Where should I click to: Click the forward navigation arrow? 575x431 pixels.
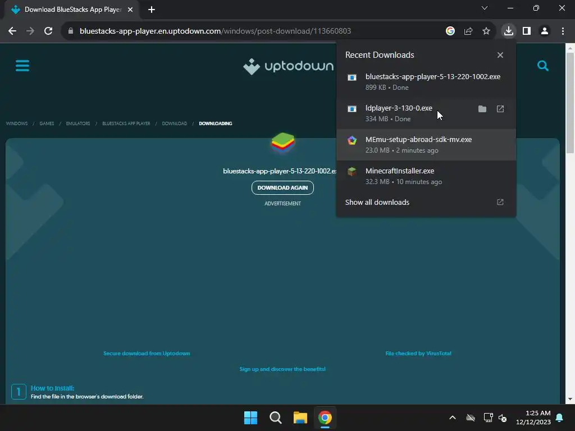pyautogui.click(x=30, y=31)
